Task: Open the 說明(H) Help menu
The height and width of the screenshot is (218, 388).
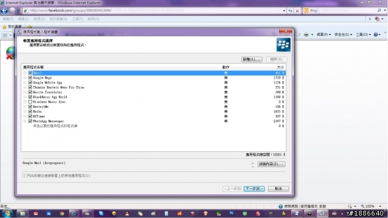Action: tap(93, 19)
